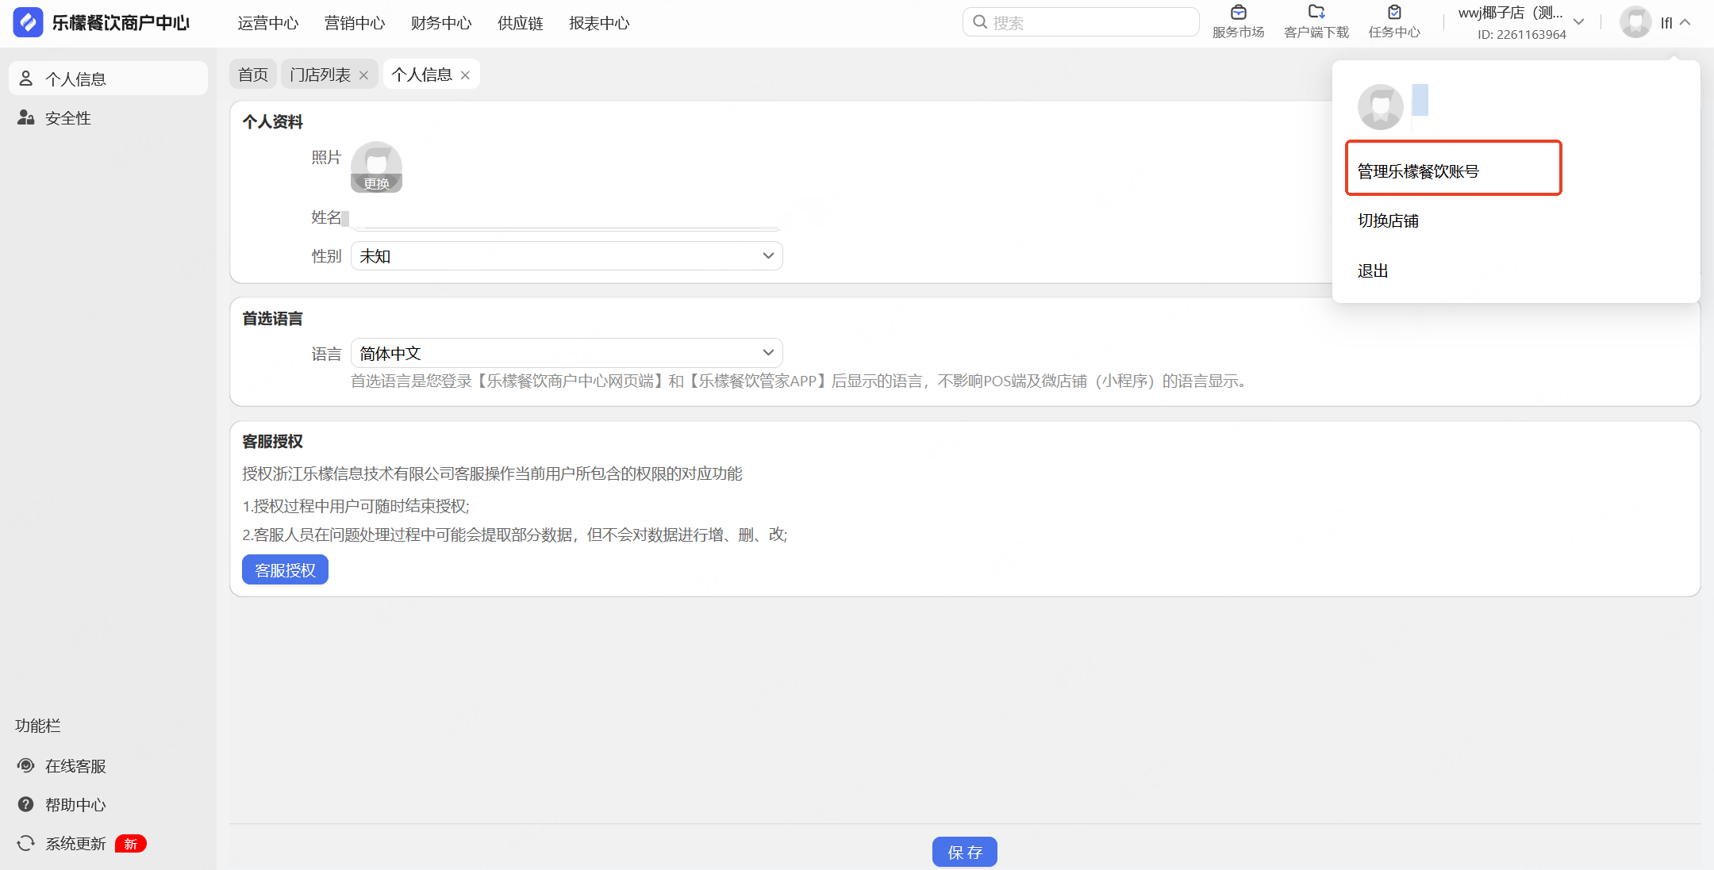Click the 乐檬餐饮 logo icon

tap(29, 22)
